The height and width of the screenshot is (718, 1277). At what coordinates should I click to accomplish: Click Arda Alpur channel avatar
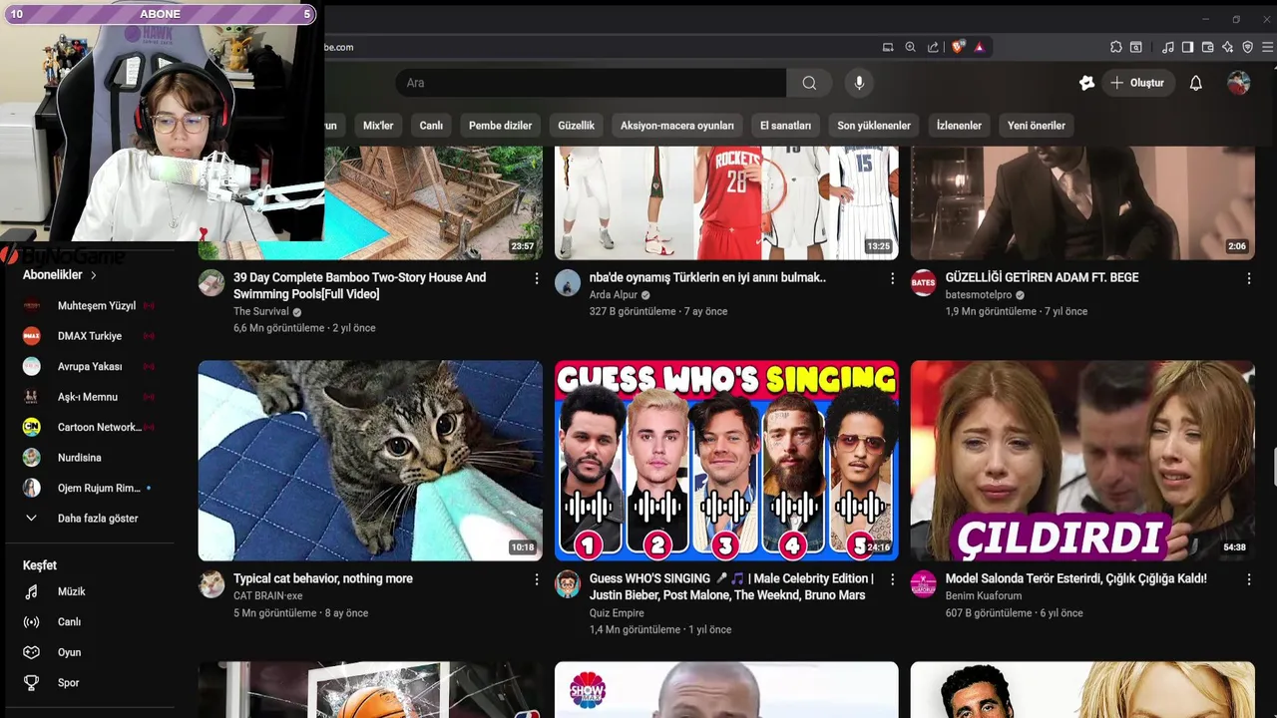click(568, 283)
